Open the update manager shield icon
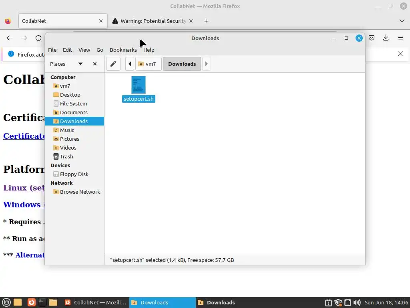 click(338, 302)
